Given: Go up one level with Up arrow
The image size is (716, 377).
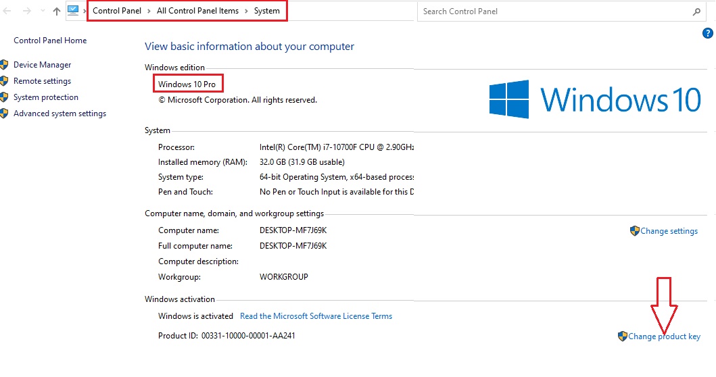Looking at the screenshot, I should pyautogui.click(x=57, y=11).
